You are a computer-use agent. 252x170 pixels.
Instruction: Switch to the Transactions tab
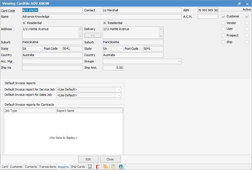click(x=47, y=167)
